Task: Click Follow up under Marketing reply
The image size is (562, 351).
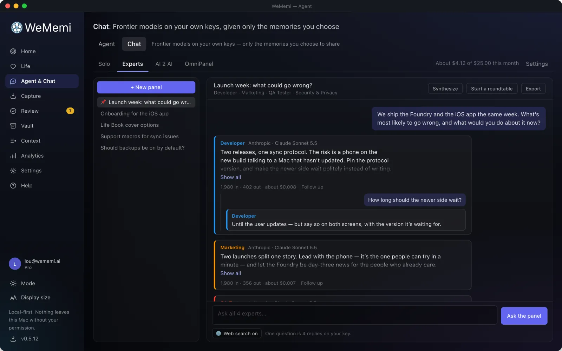Action: pyautogui.click(x=312, y=283)
